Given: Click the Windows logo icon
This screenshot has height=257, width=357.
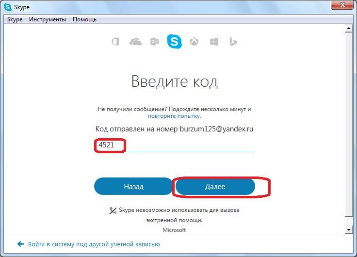Looking at the screenshot, I should point(214,42).
